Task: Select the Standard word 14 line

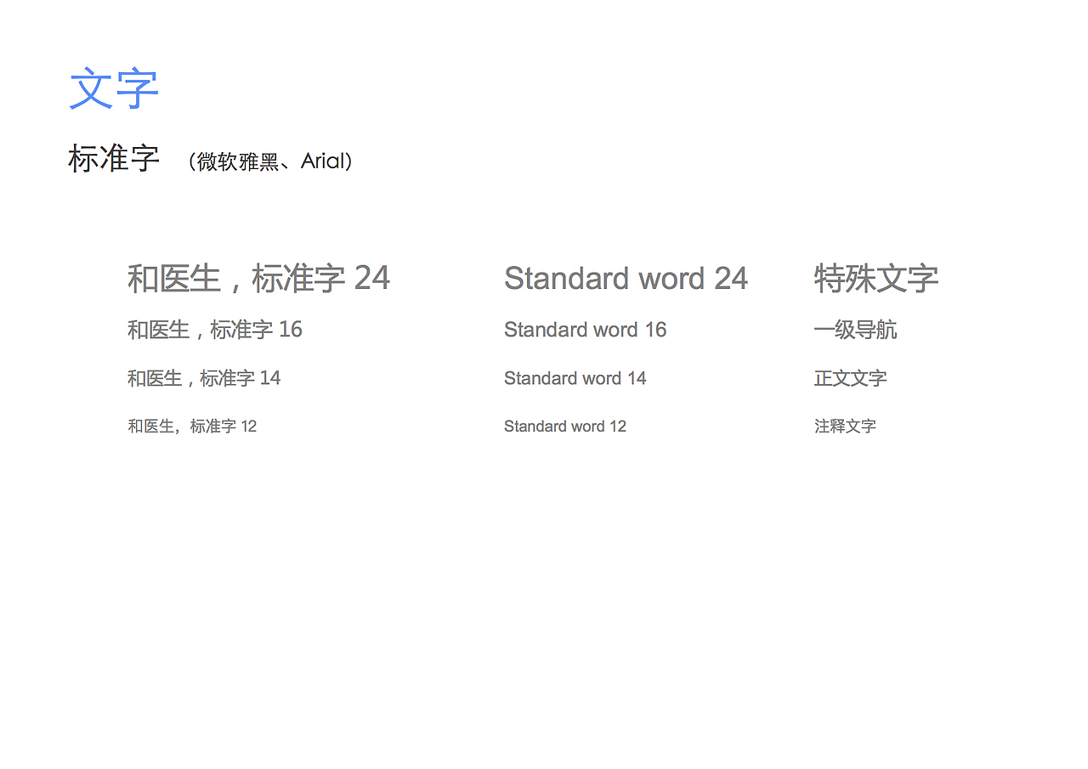Action: tap(575, 378)
